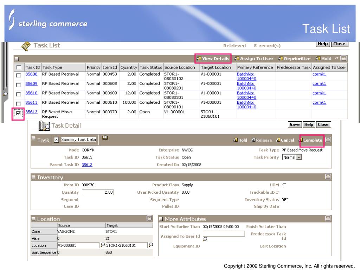Click the open book icon beside the tab
This screenshot has height=270, width=360.
point(105,137)
